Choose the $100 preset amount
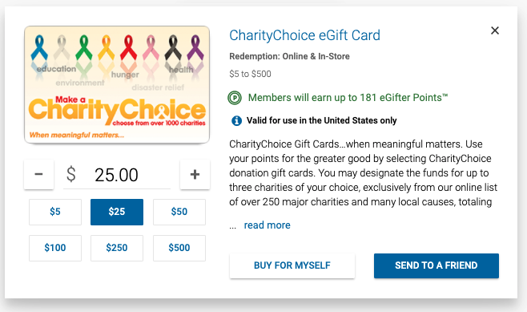This screenshot has height=312, width=527. tap(55, 248)
